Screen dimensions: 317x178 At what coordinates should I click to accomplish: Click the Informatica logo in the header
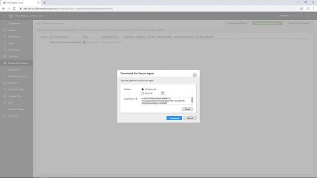point(11,16)
